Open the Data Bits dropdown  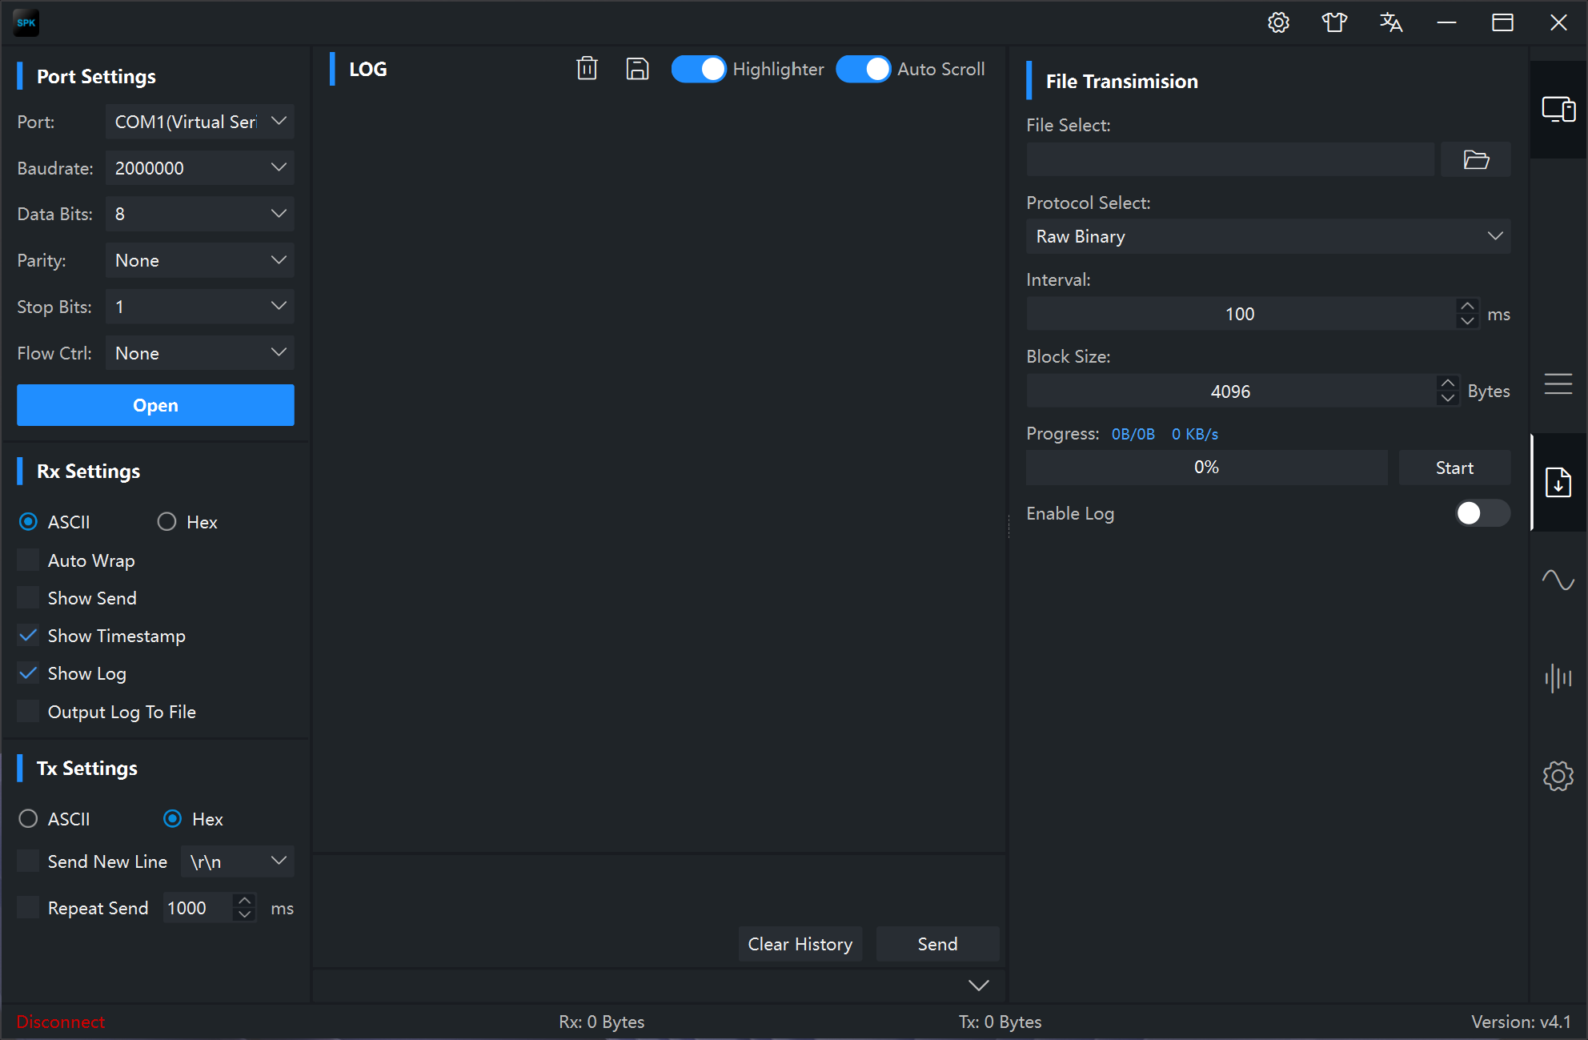(200, 214)
